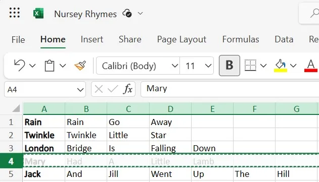This screenshot has width=319, height=182.
Task: Select row 3 header
Action: (x=11, y=148)
